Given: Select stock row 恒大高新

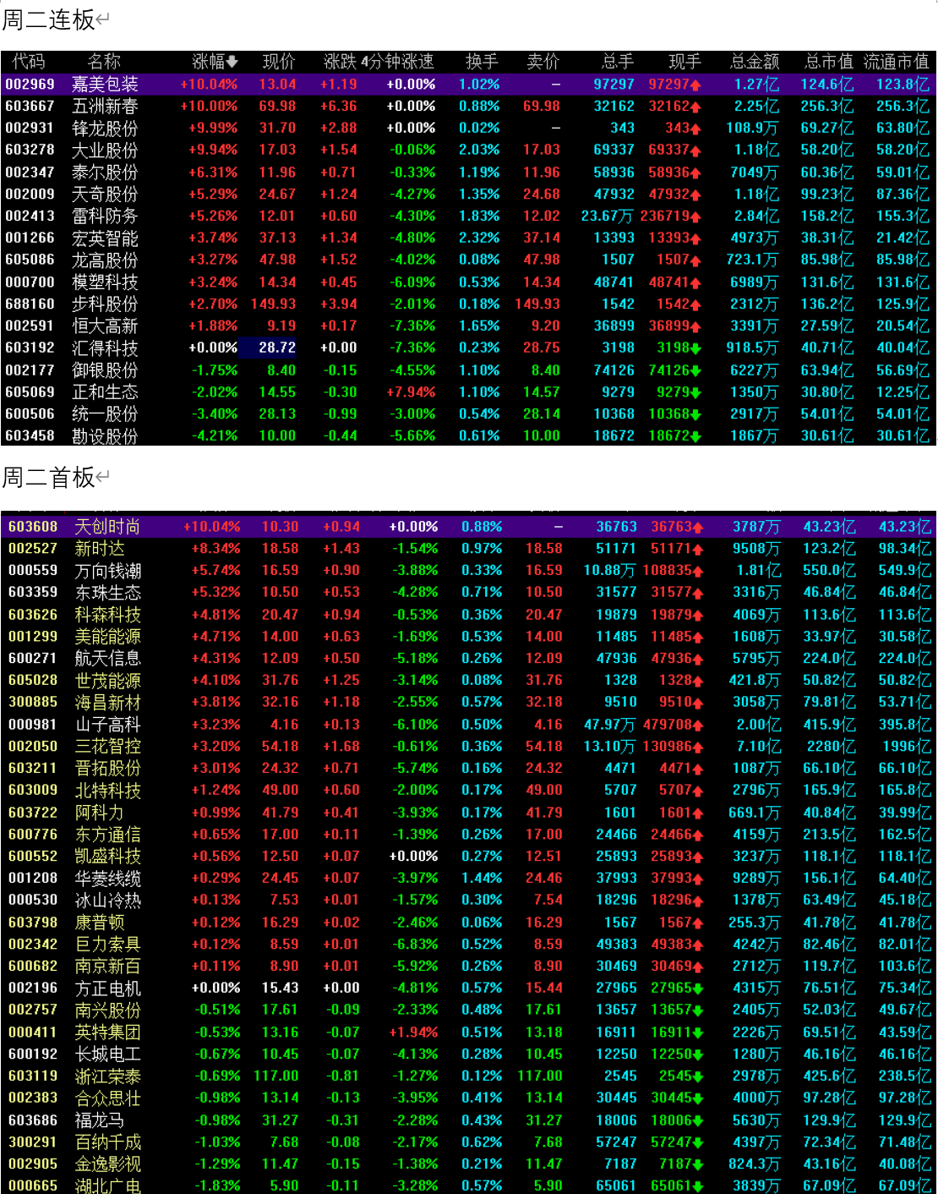Looking at the screenshot, I should (468, 326).
